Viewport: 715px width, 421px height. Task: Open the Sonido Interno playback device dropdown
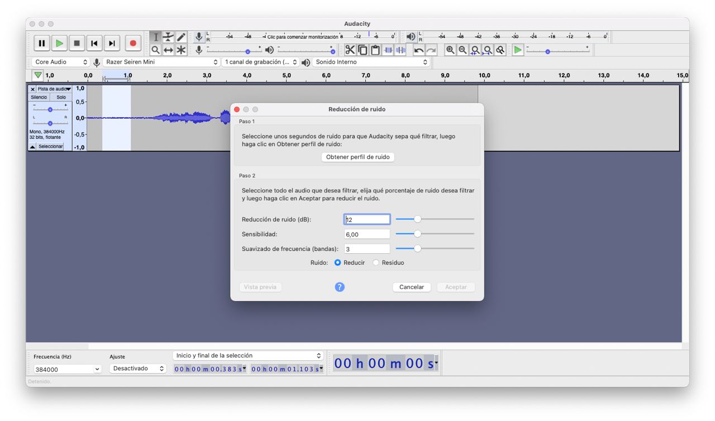(371, 62)
